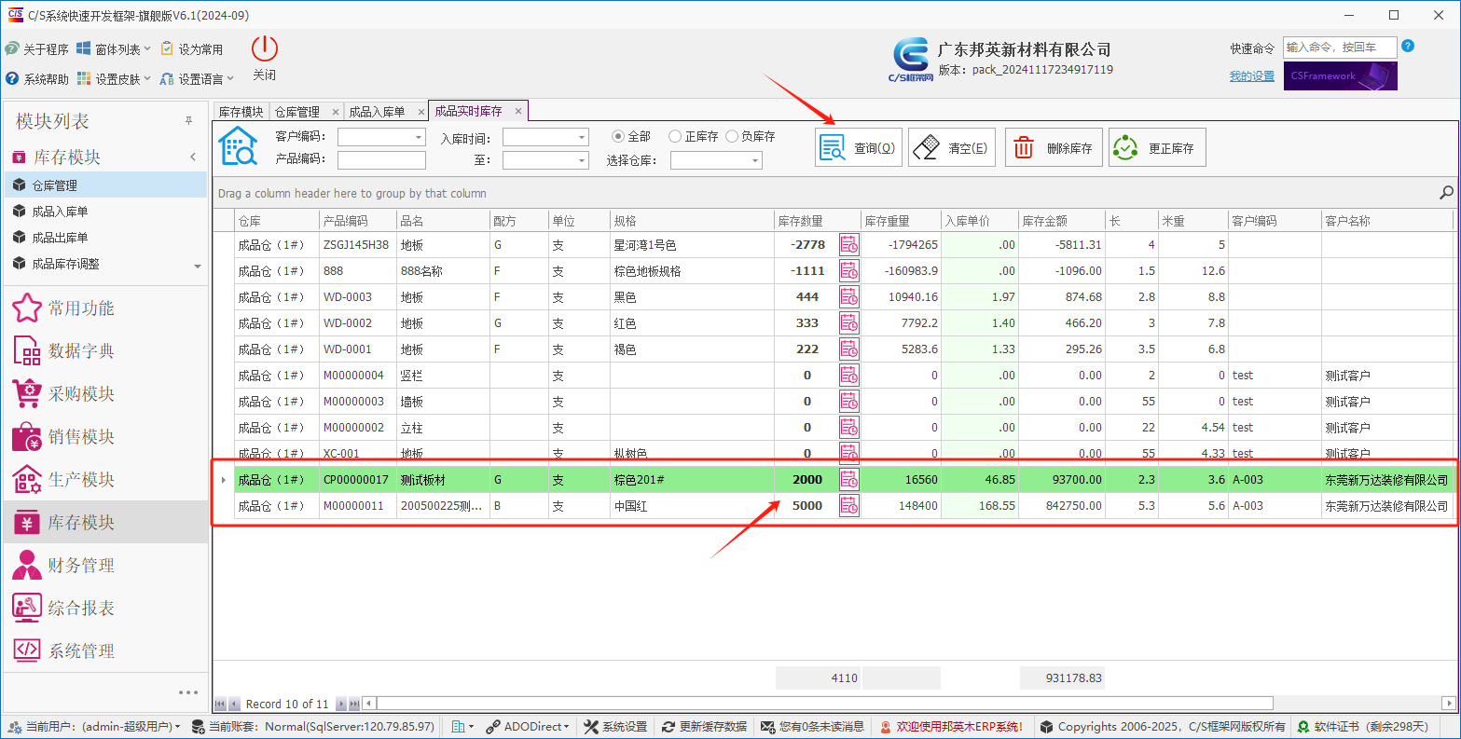Switch to the 仓库管理 tab
Screen dimensions: 1461x739
297,112
